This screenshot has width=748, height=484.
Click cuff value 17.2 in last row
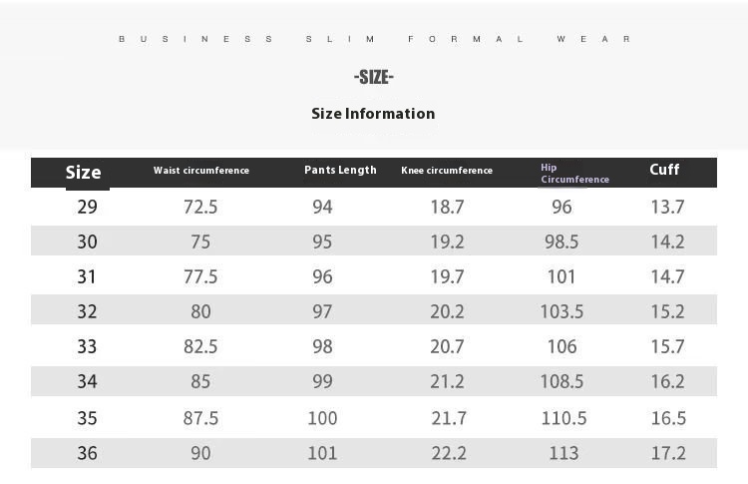point(668,453)
